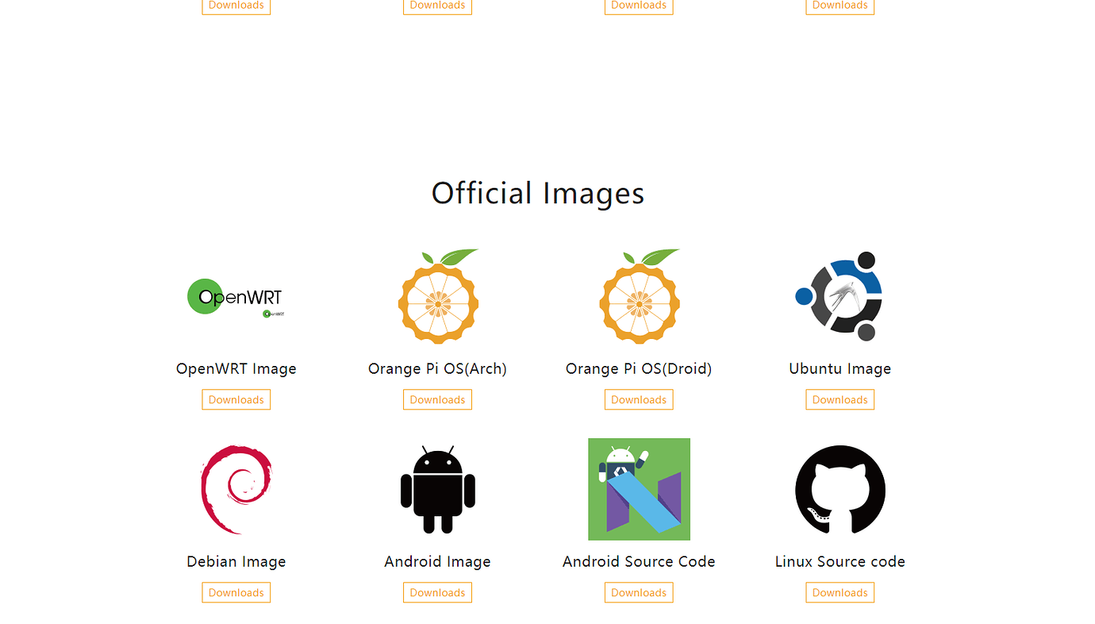Click the "Ubuntu Image" text label

839,368
